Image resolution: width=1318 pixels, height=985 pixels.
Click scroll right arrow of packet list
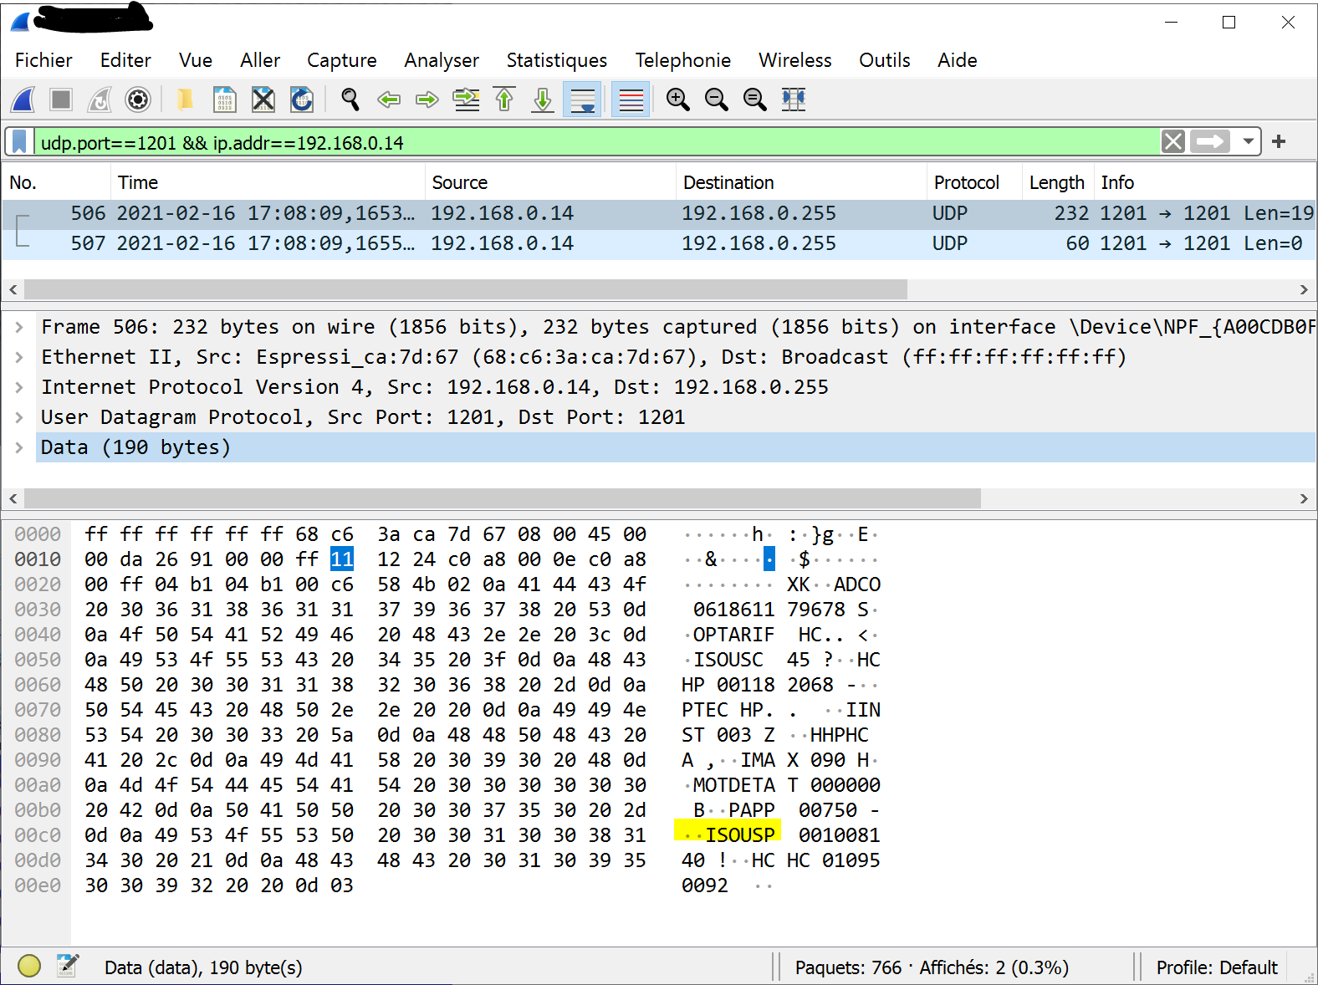pyautogui.click(x=1304, y=289)
